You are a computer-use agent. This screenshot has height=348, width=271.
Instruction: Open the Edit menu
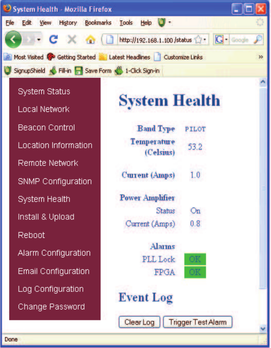pos(27,23)
